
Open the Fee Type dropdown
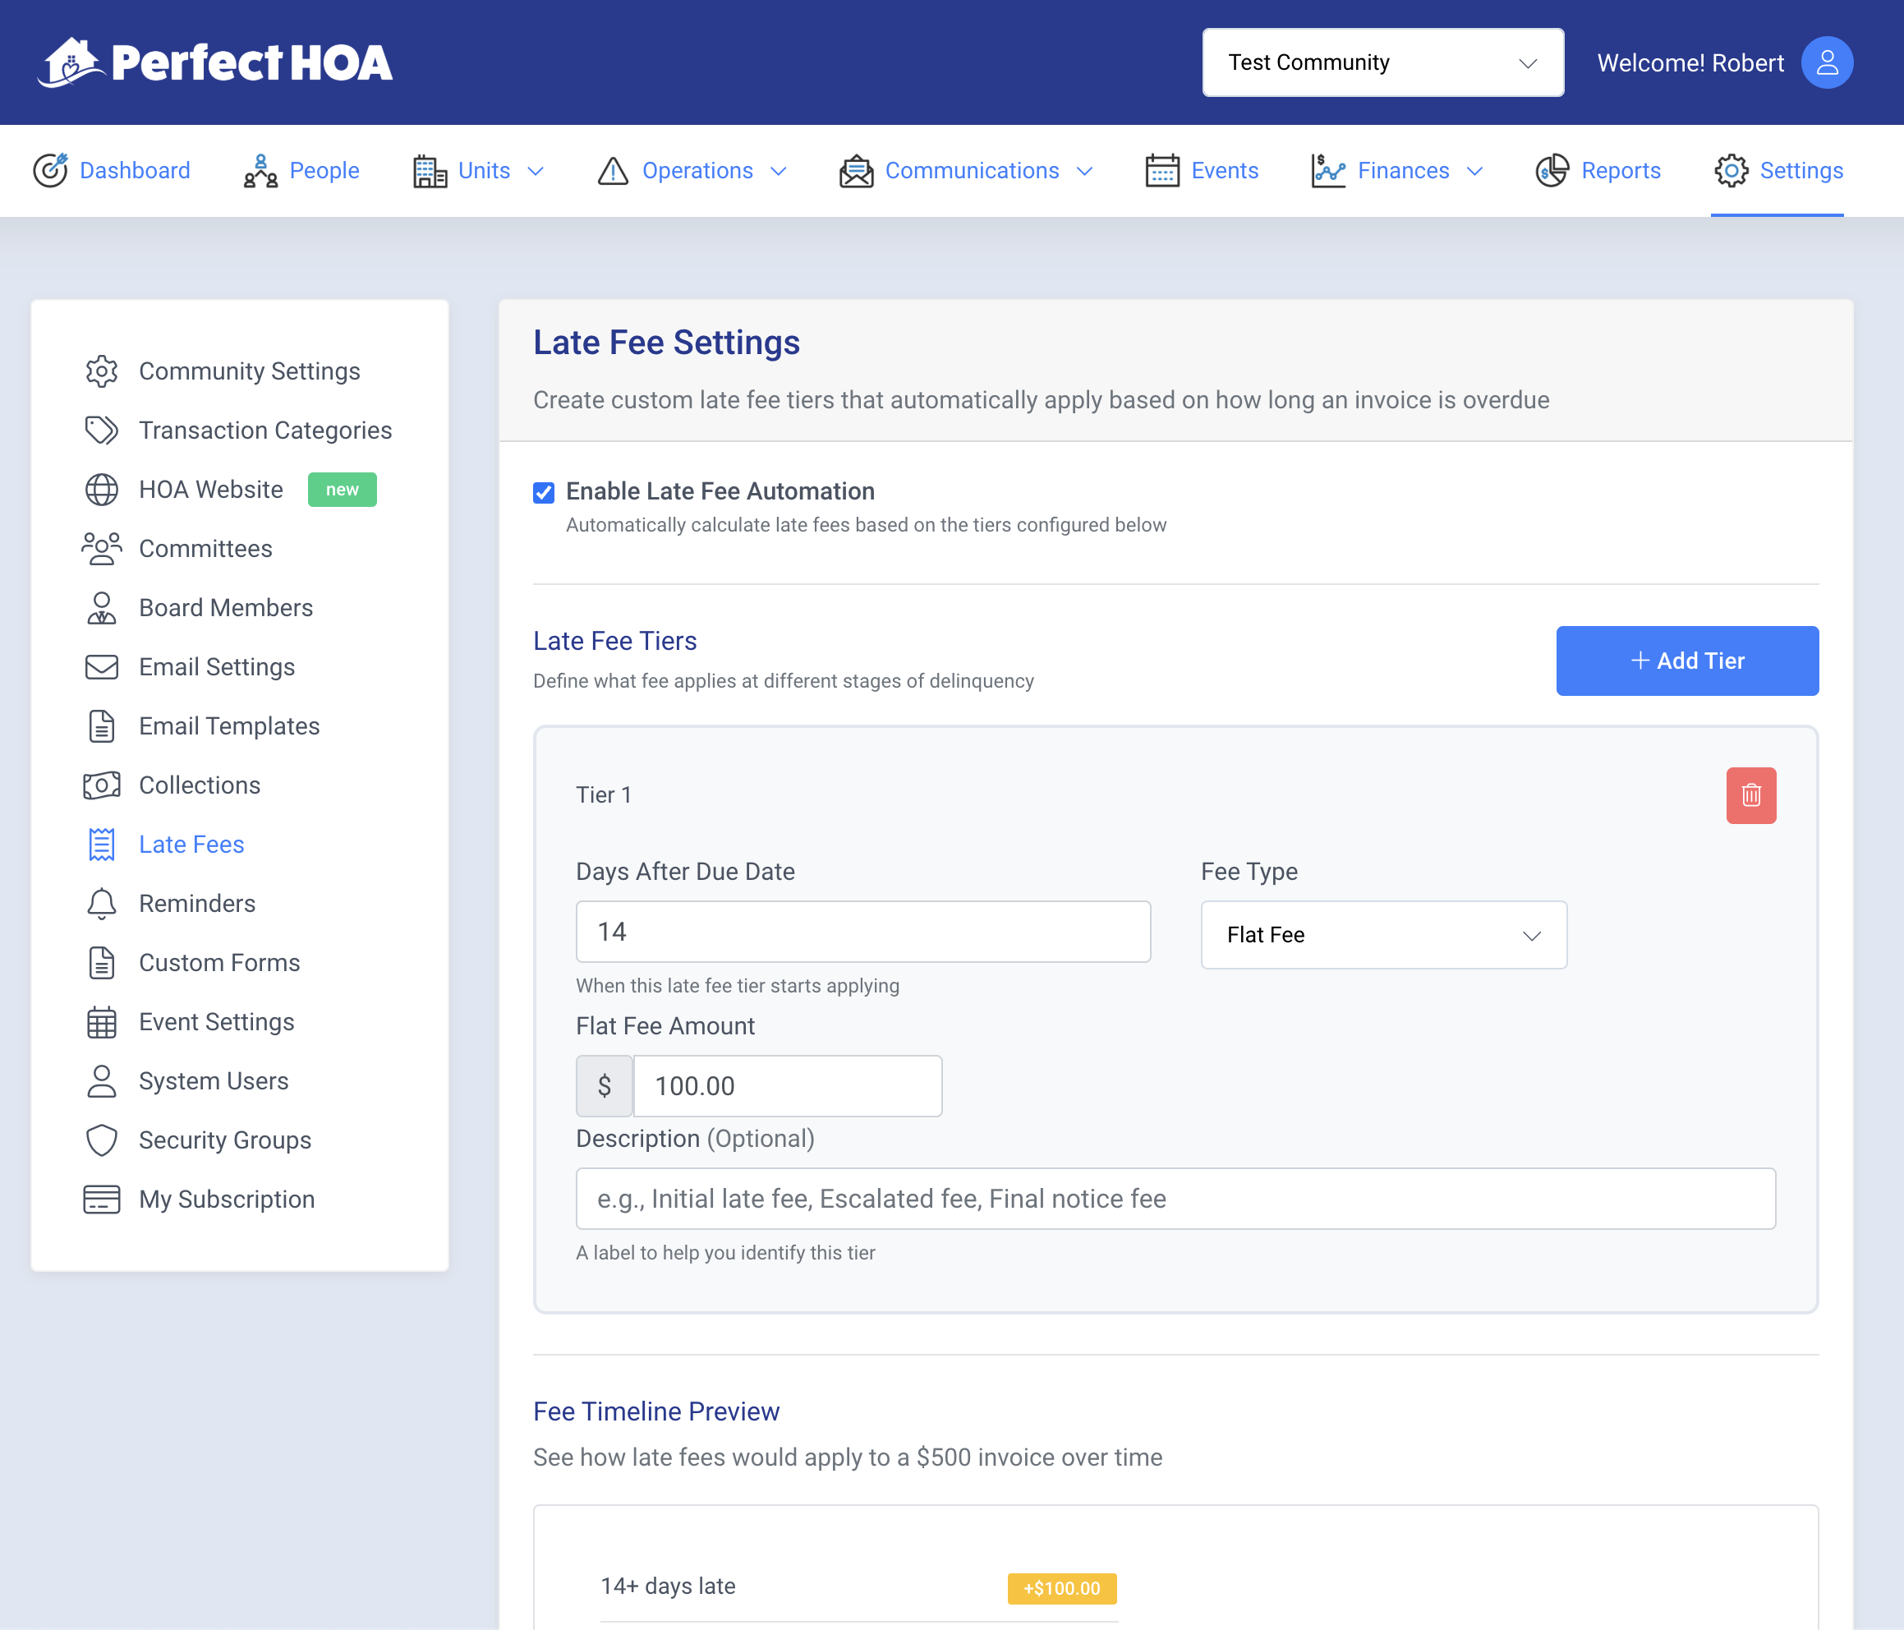1383,935
